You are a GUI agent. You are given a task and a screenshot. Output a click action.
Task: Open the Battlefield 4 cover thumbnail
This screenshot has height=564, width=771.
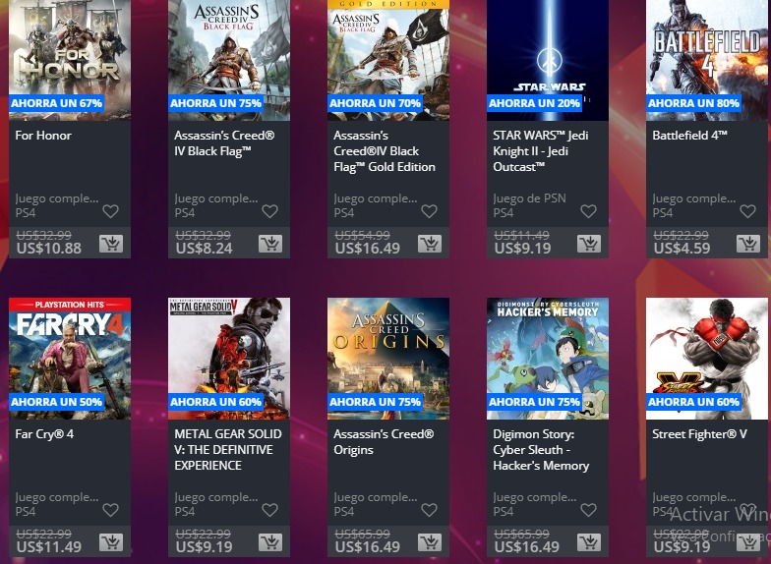pyautogui.click(x=707, y=60)
